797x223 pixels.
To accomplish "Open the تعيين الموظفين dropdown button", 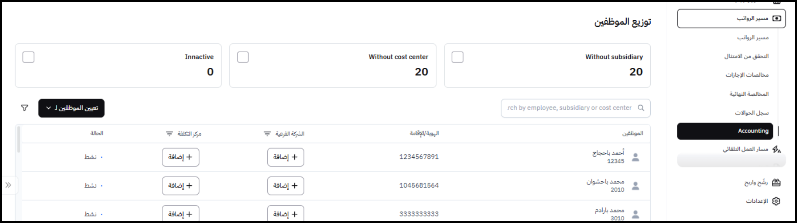I will point(72,108).
